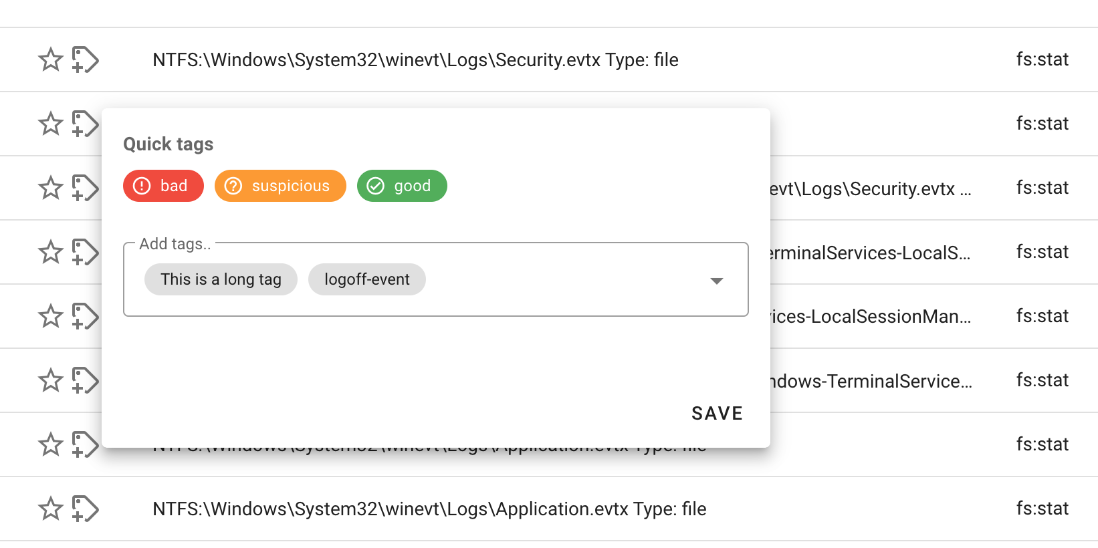
Task: Open the Add tags dropdown arrow
Action: 717,281
